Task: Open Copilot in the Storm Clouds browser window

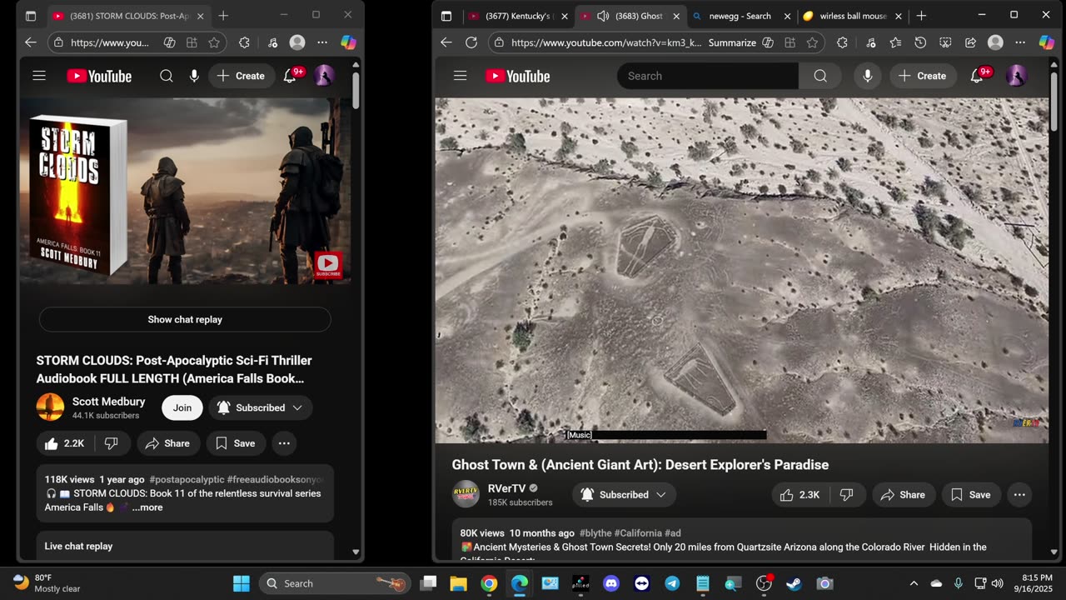Action: pyautogui.click(x=348, y=42)
